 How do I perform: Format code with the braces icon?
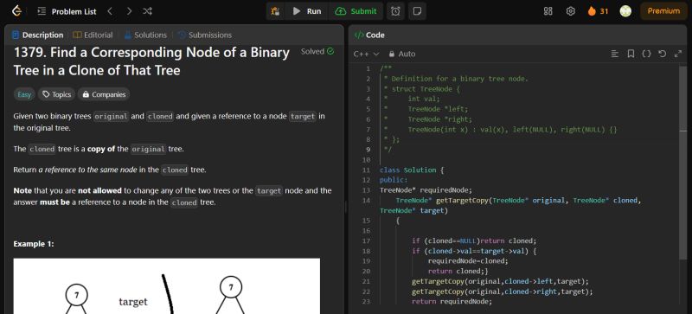click(646, 54)
